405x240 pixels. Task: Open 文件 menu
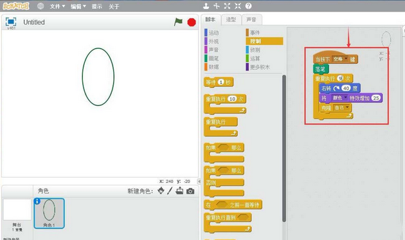click(57, 6)
